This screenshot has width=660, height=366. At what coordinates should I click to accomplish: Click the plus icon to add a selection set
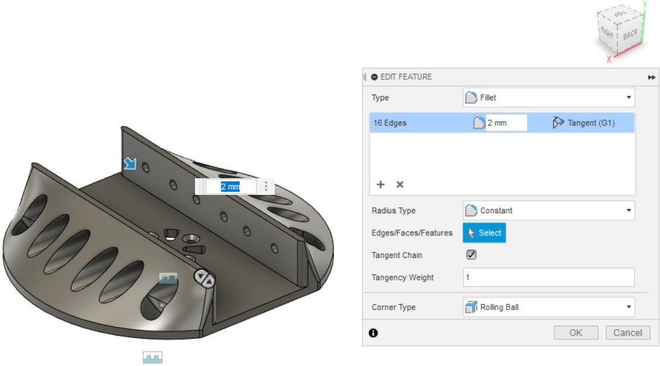coord(381,184)
